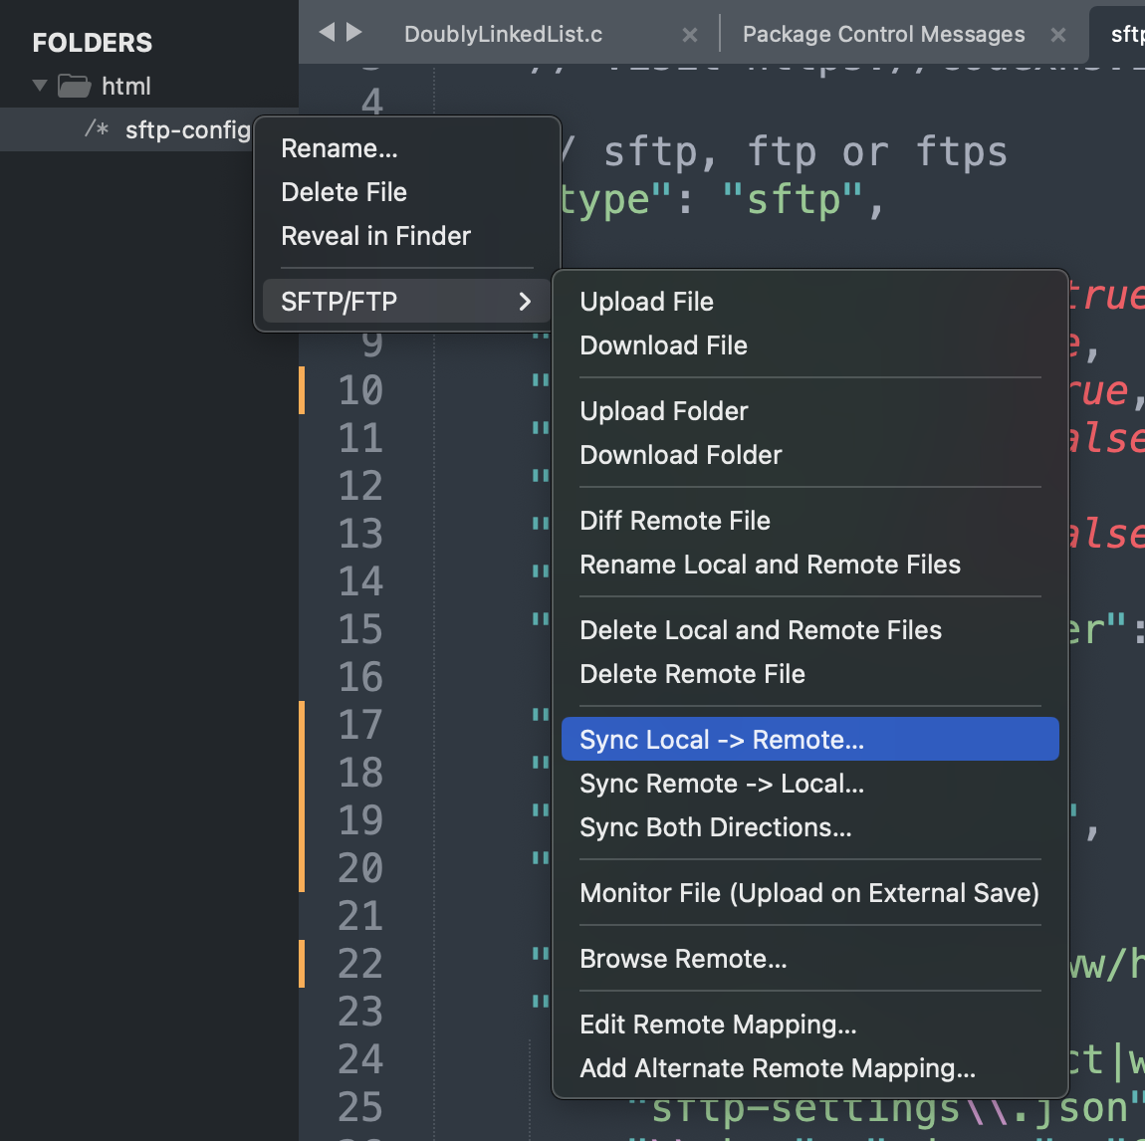Choose Upload Folder

[x=809, y=411]
